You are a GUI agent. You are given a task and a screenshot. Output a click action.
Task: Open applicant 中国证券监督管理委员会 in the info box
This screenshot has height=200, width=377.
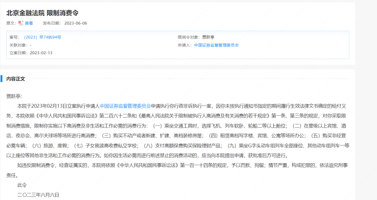click(x=216, y=45)
